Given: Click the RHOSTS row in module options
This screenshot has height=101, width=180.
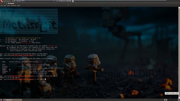Looking at the screenshot, I should coord(32,68).
